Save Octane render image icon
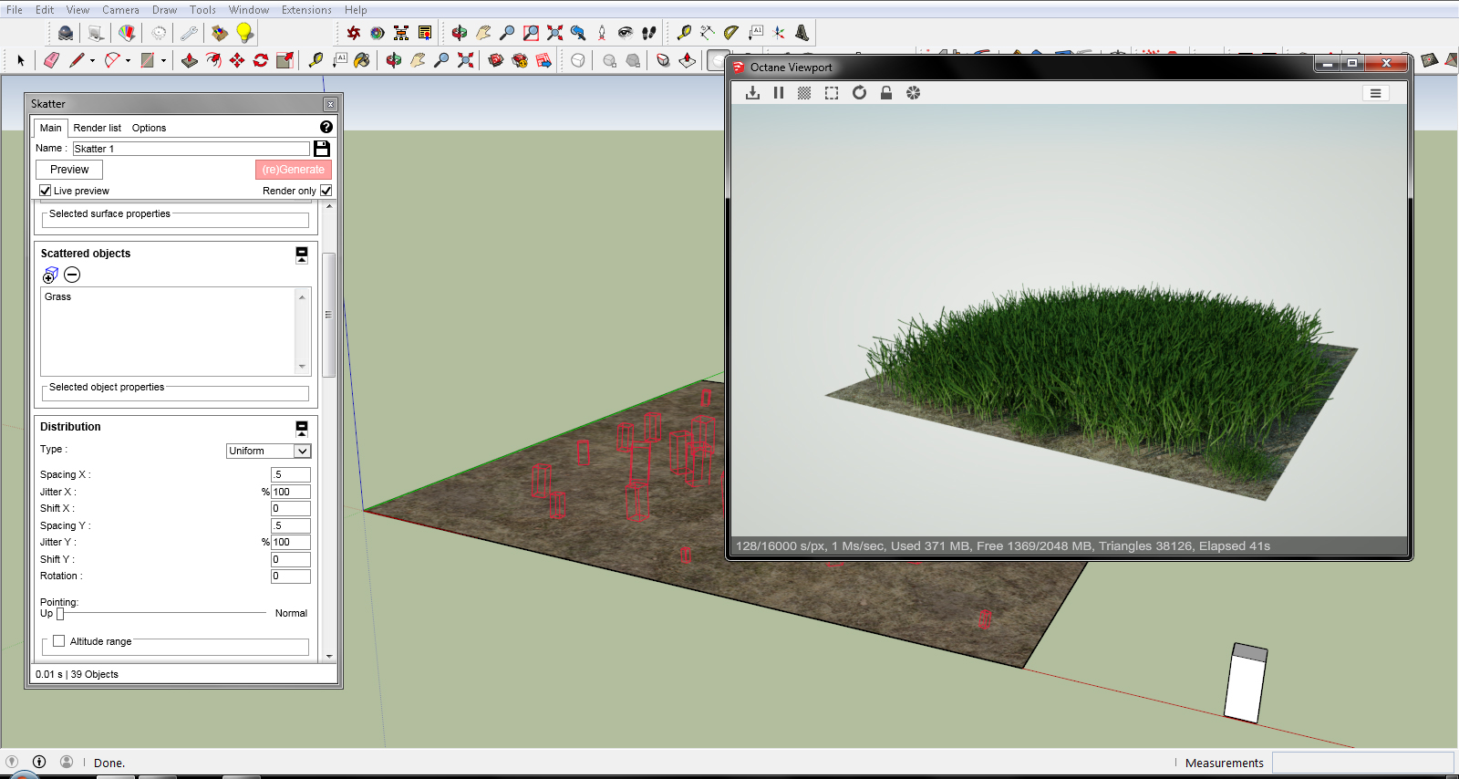Screen dimensions: 1459x779 pos(752,93)
